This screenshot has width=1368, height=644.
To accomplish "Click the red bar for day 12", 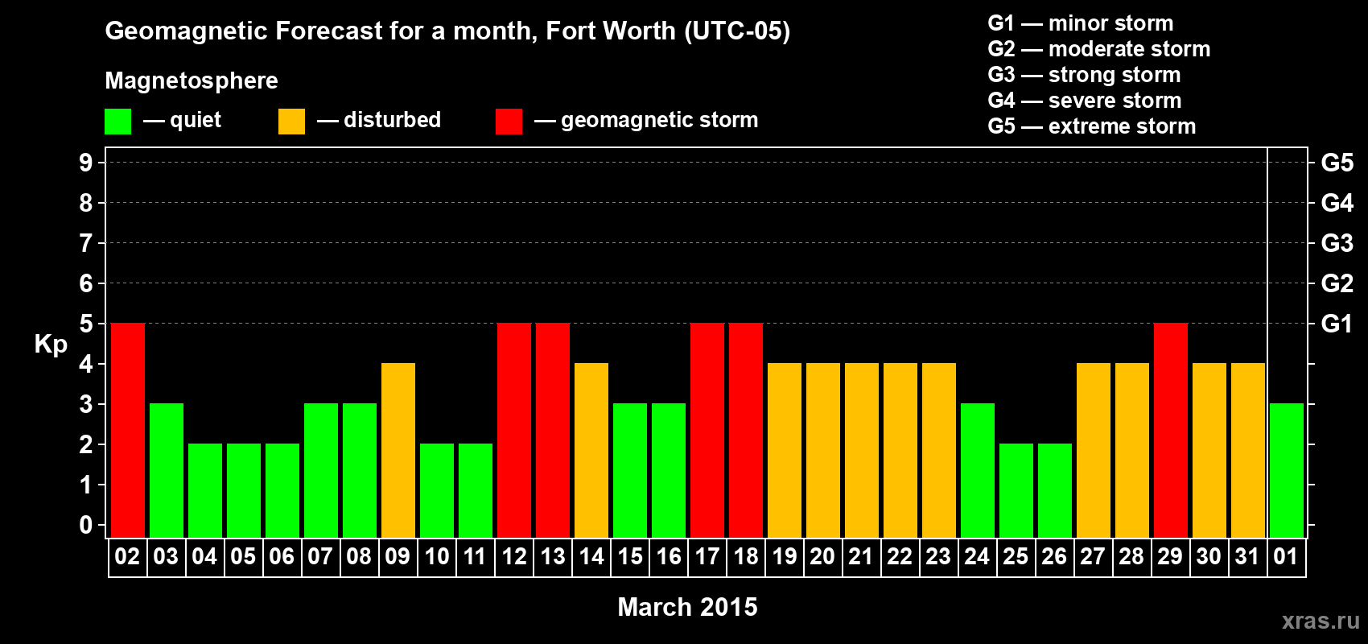I will 514,431.
